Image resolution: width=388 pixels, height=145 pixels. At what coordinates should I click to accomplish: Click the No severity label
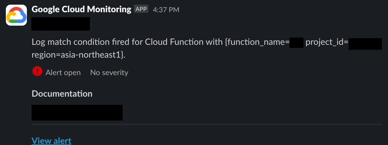tap(109, 72)
